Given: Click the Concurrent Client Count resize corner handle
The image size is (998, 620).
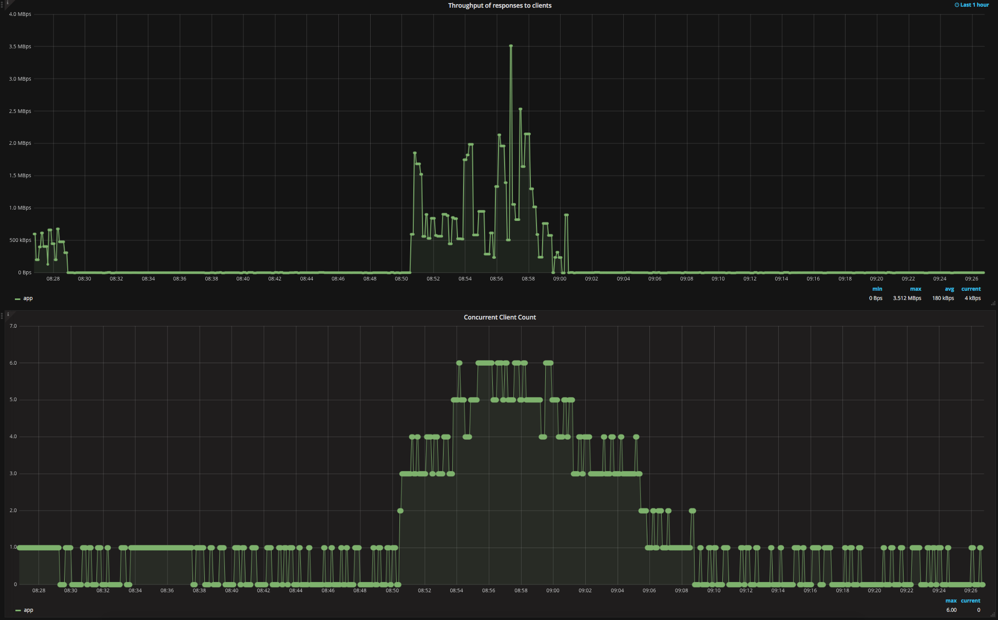Looking at the screenshot, I should (993, 614).
